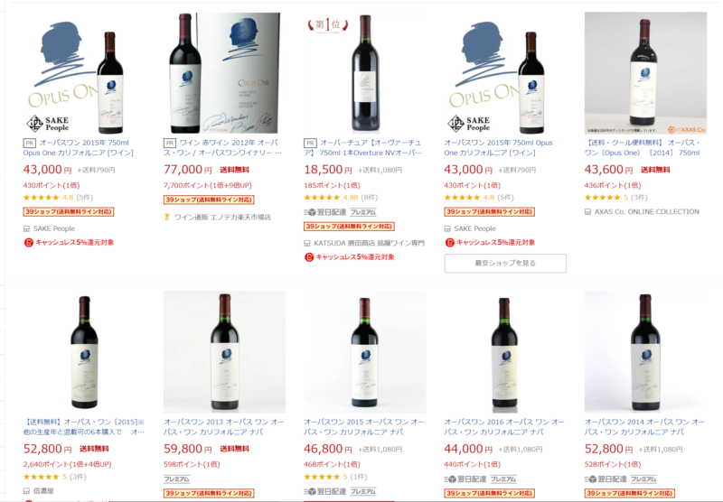Open the オーパスワン 2013 カリフォルニア ナパ listing
Screen dimensions: 723x502
pyautogui.click(x=224, y=427)
